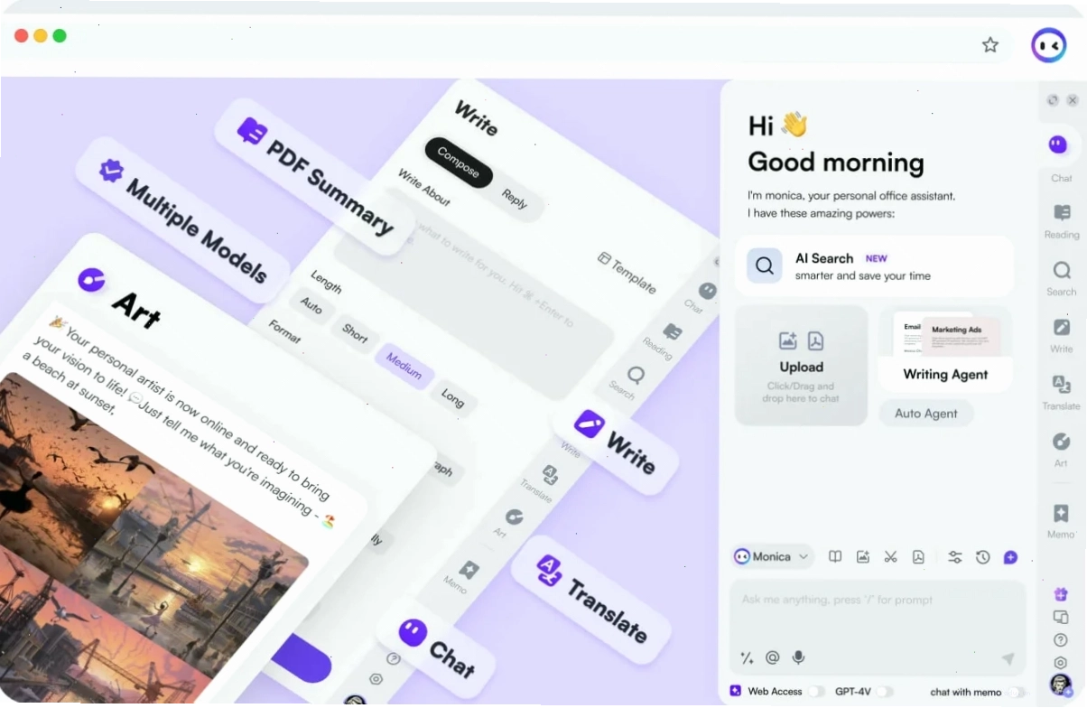Open Reading in the right sidebar
Viewport: 1087px width, 708px height.
tap(1062, 219)
